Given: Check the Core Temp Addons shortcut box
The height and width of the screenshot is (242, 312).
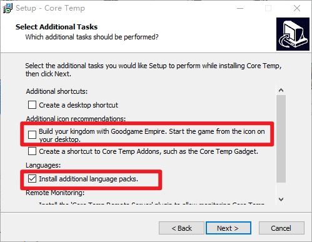Looking at the screenshot, I should [32, 151].
